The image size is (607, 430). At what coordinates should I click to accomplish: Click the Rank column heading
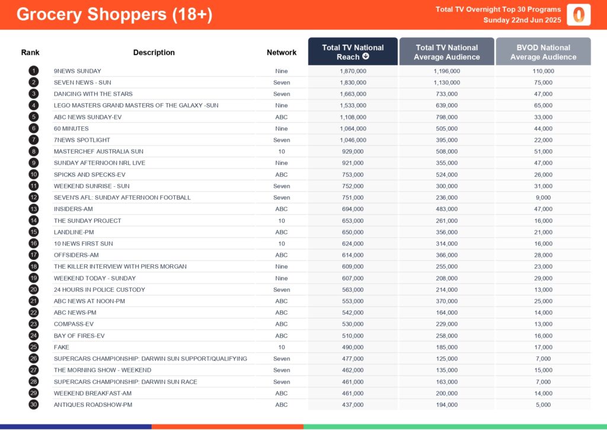pos(30,52)
